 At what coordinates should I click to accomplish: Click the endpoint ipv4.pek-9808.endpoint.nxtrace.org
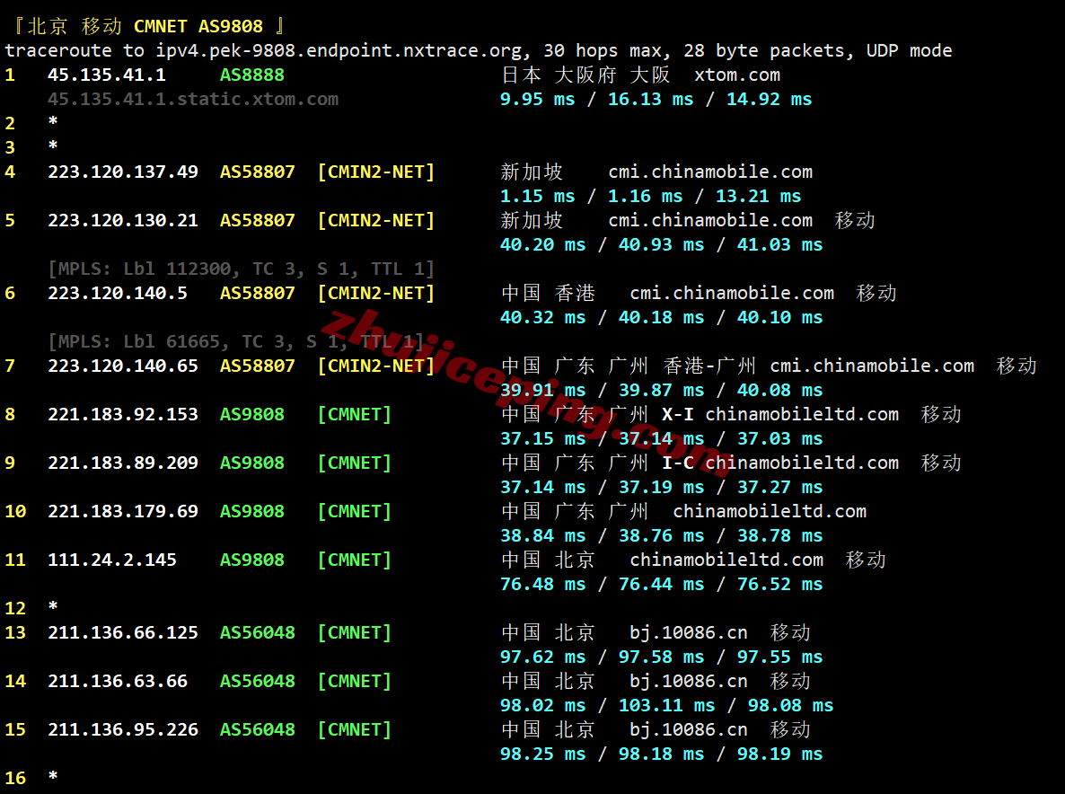tap(340, 51)
